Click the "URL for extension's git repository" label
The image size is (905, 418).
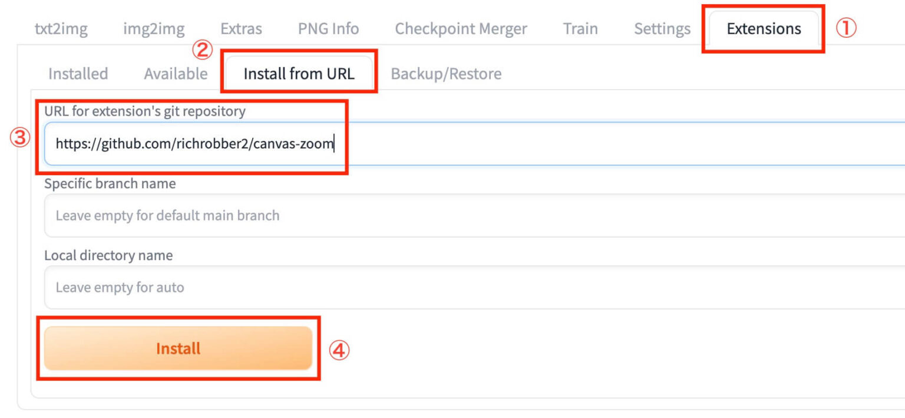point(144,111)
